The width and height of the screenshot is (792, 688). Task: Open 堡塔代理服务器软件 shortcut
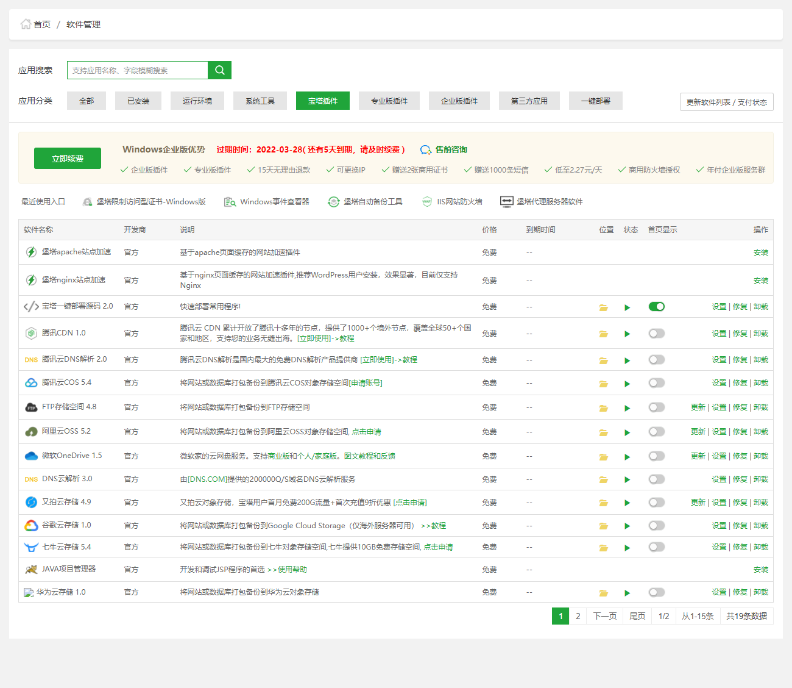(542, 202)
